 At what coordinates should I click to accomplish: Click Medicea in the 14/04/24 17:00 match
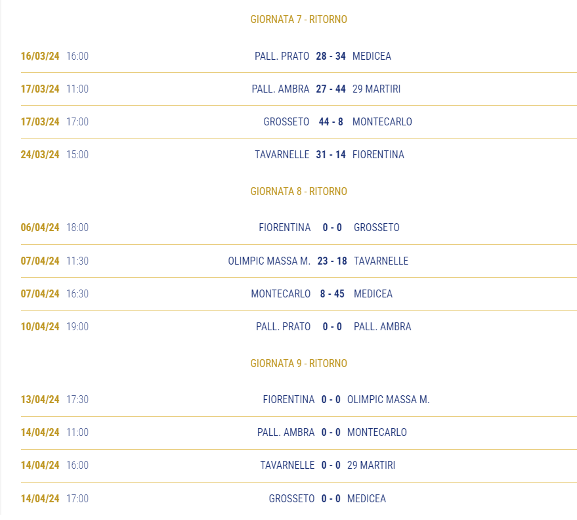tap(366, 498)
